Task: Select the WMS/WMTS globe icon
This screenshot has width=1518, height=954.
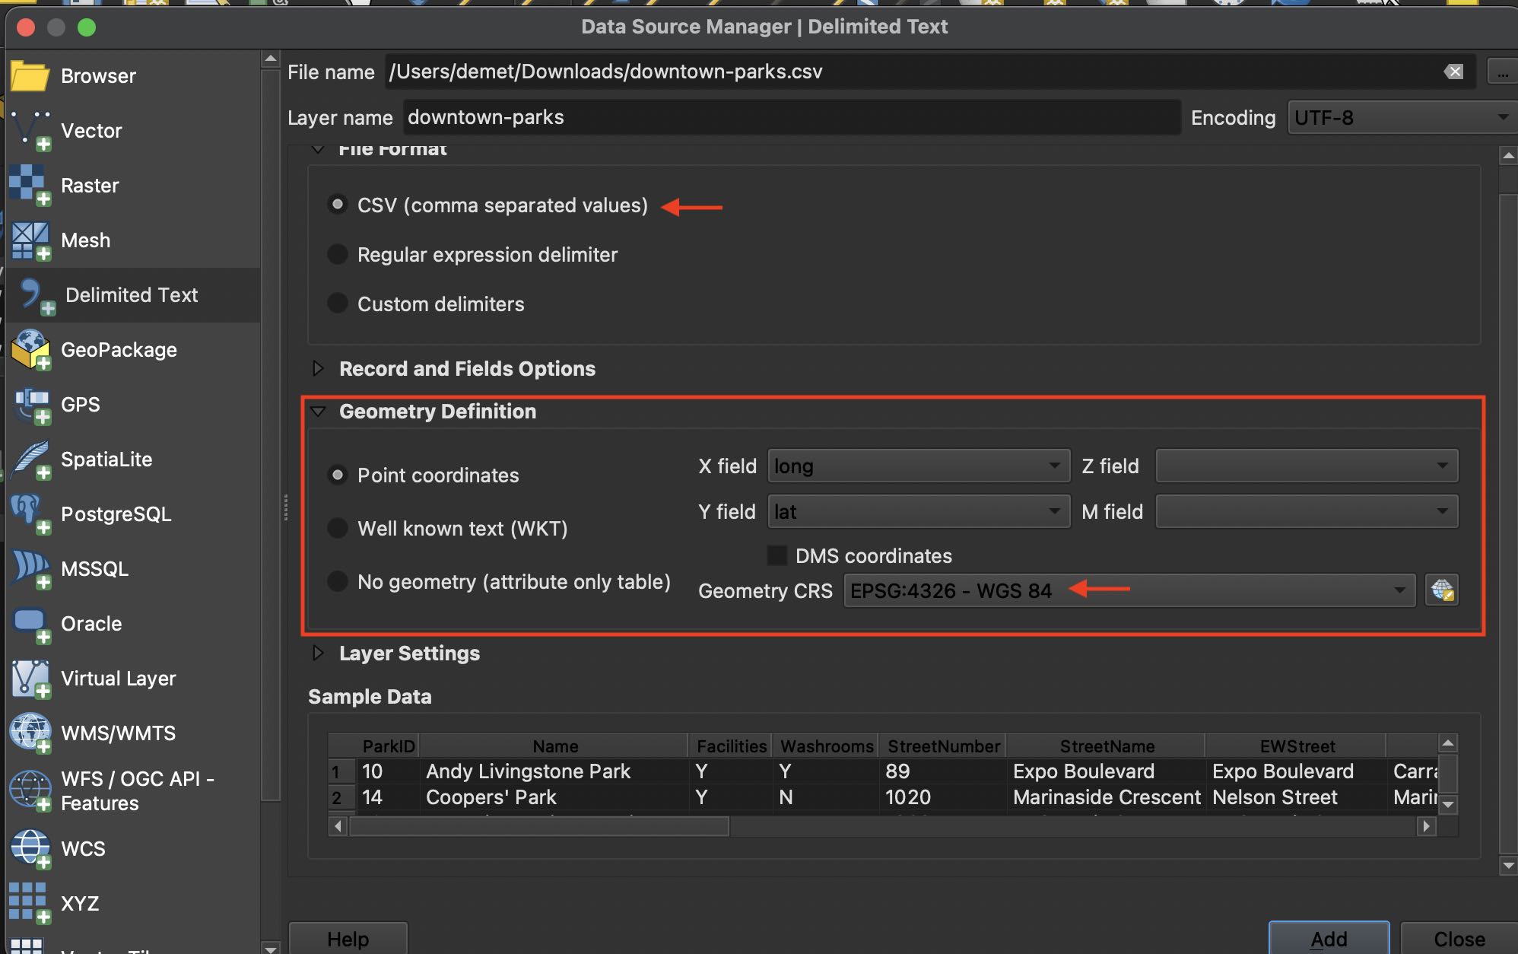Action: (30, 733)
